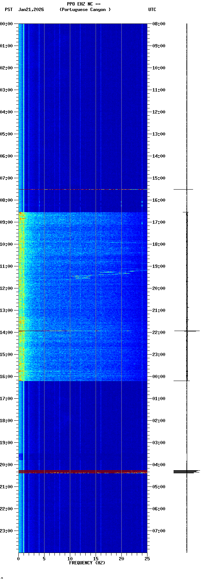Click "22:00" on the left PST axis
Viewport: 203px width, 582px height.
tap(6, 509)
